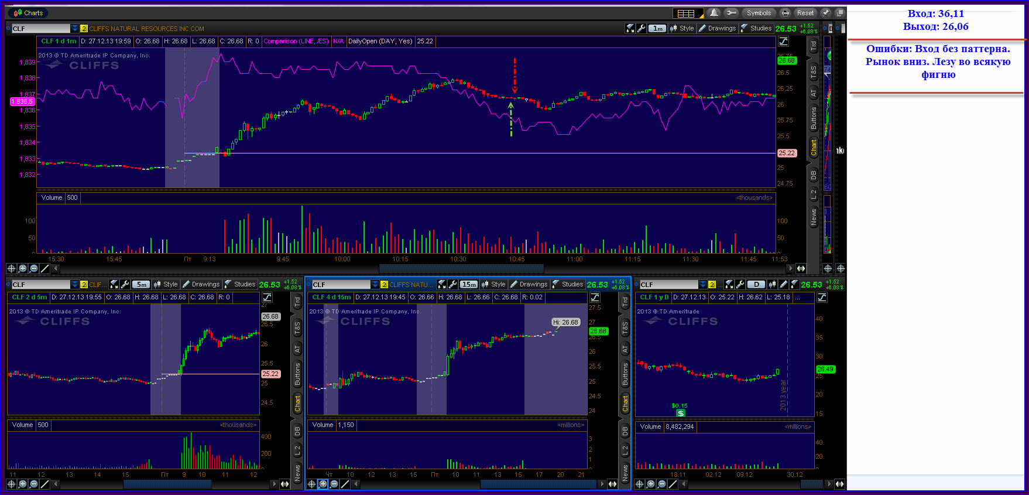This screenshot has height=495, width=1029.
Task: Expand symbol dropdown arrow on 5m chart
Action: (74, 284)
